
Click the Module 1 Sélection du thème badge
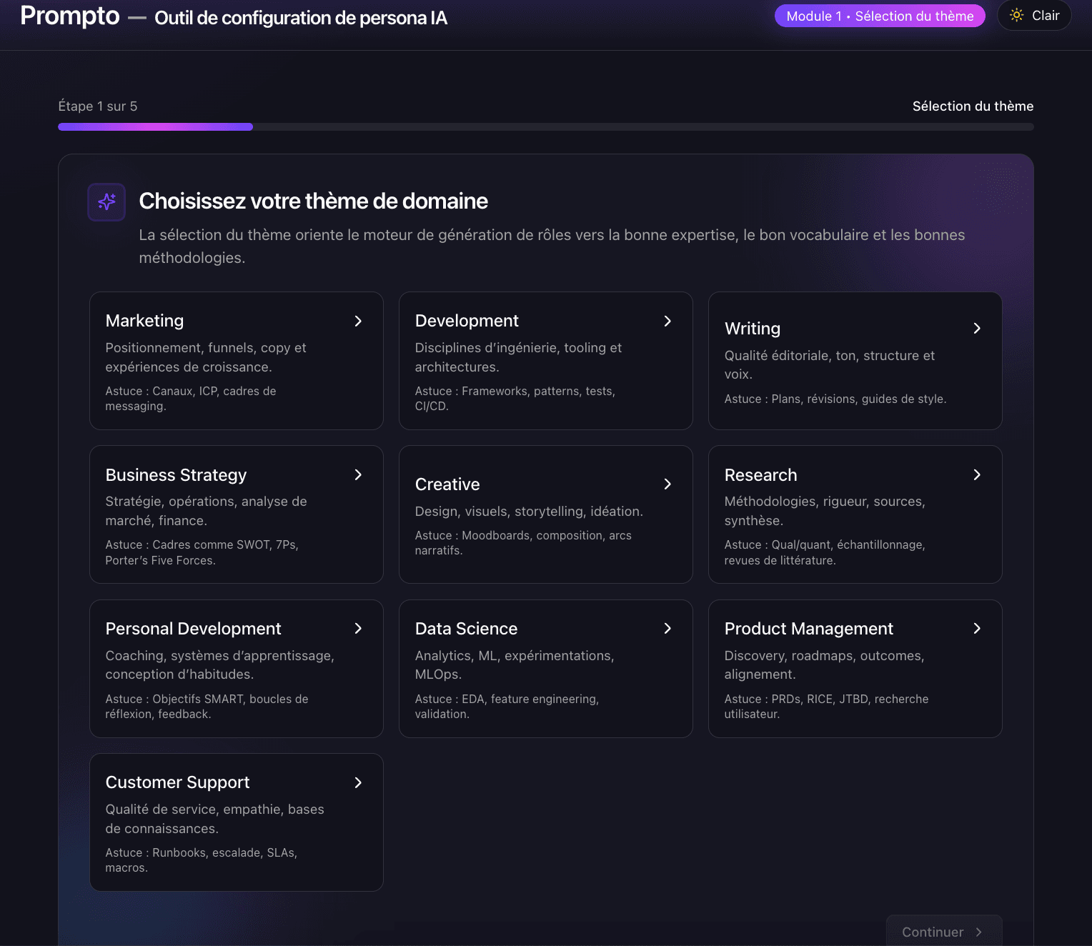tap(880, 16)
